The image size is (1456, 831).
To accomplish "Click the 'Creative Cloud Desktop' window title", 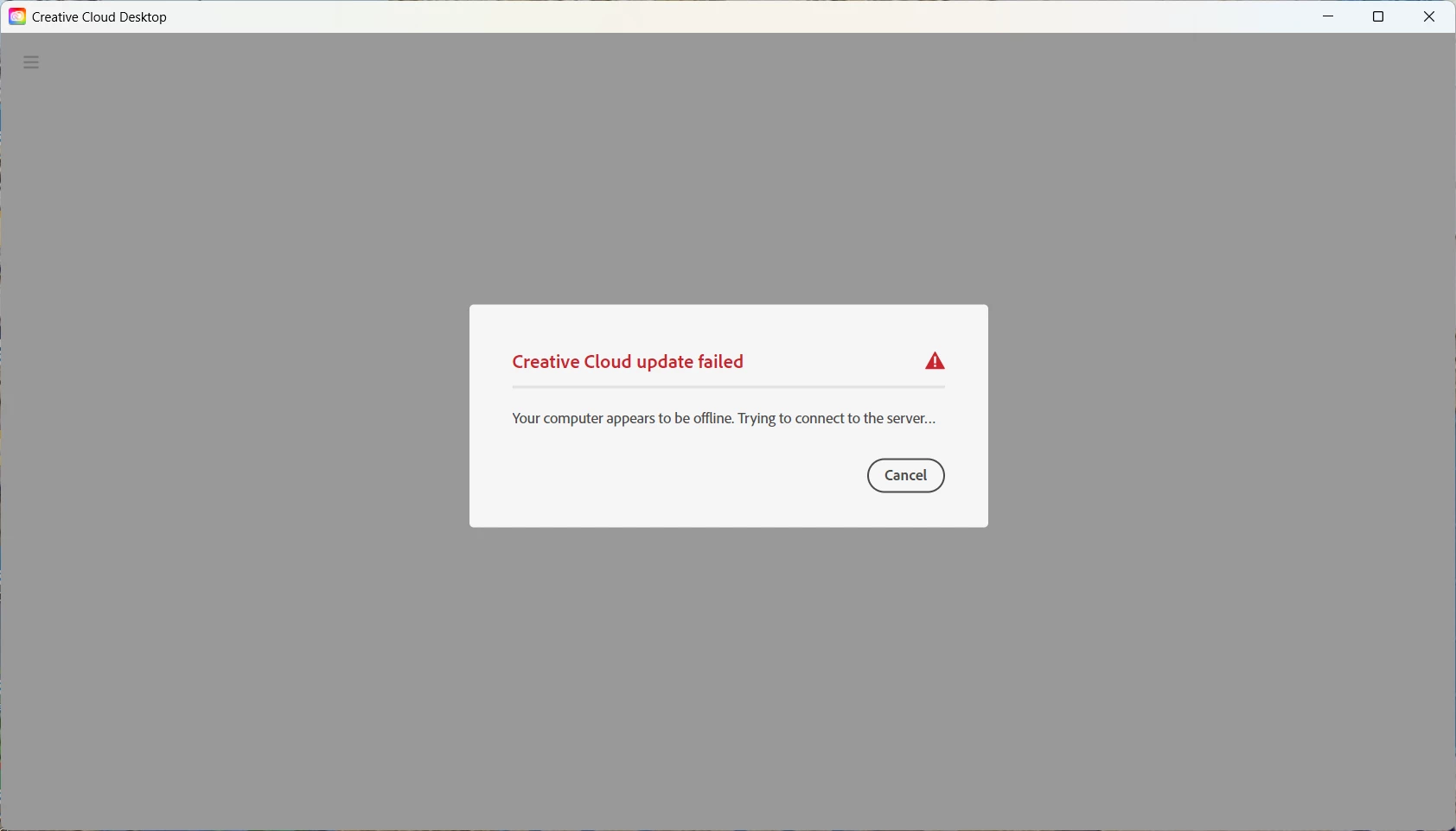I will click(99, 17).
